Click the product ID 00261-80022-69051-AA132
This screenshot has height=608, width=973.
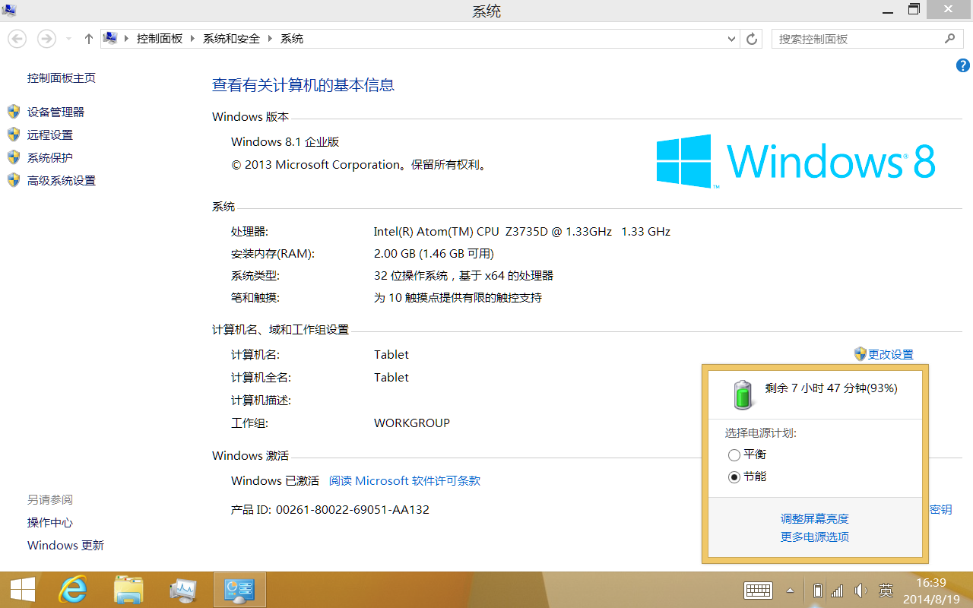pyautogui.click(x=353, y=510)
